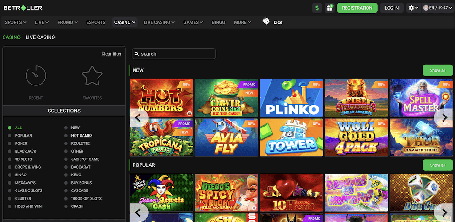Screen dimensions: 455x222
Task: Expand the LIVE menu
Action: point(42,22)
